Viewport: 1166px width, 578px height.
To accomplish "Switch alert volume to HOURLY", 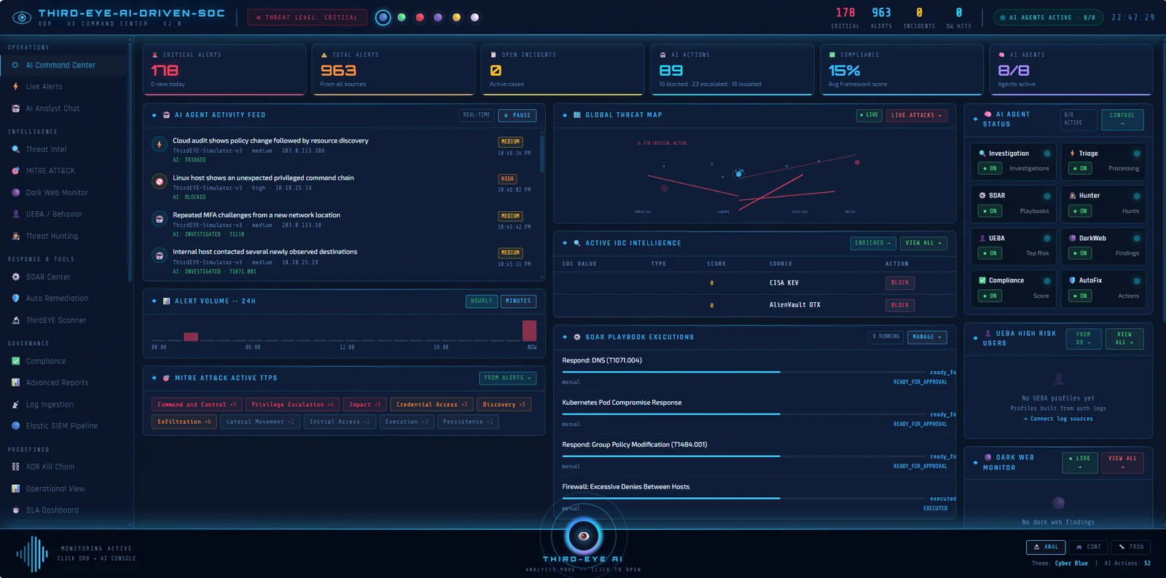I will (482, 301).
